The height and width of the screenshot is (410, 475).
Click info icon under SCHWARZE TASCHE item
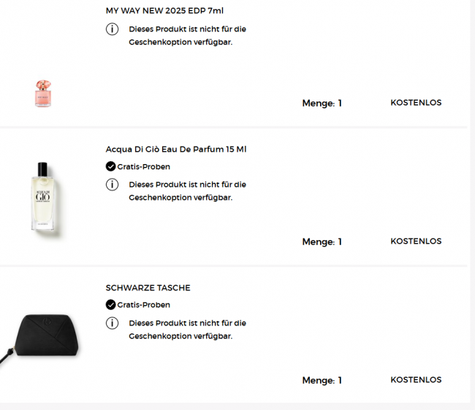pos(112,323)
